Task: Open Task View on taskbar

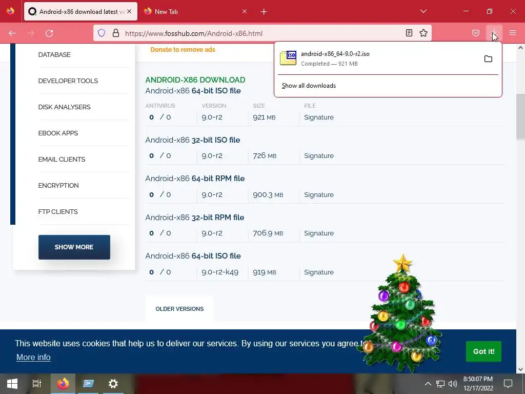Action: [37, 384]
